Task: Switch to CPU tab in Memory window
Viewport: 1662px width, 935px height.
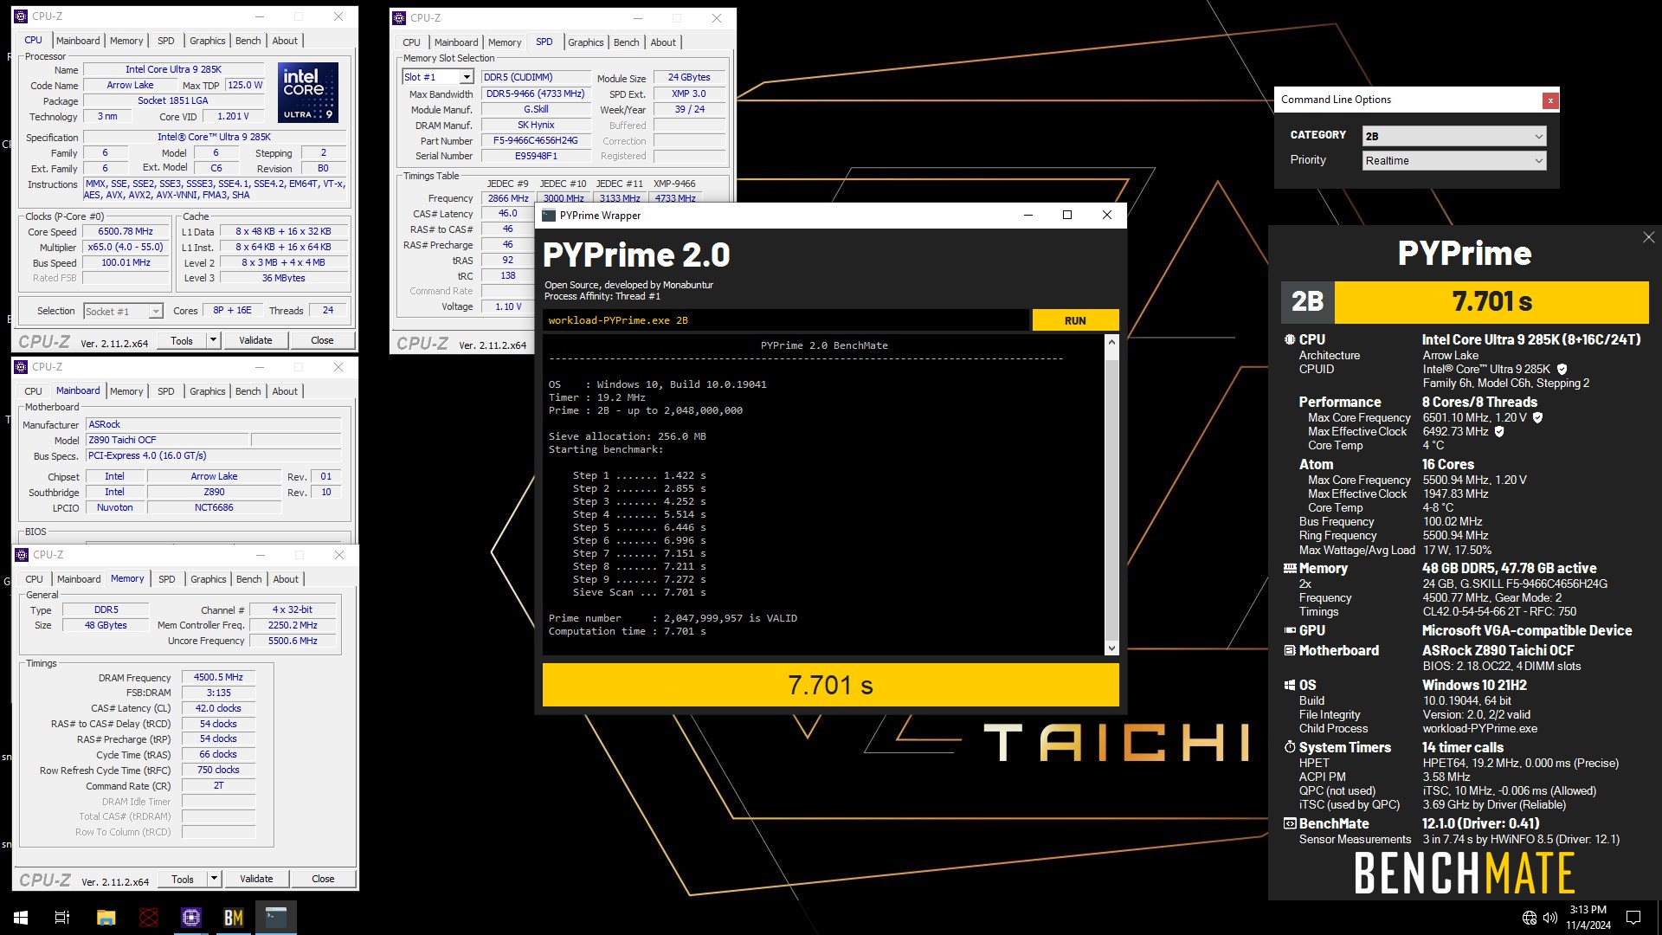Action: tap(34, 579)
